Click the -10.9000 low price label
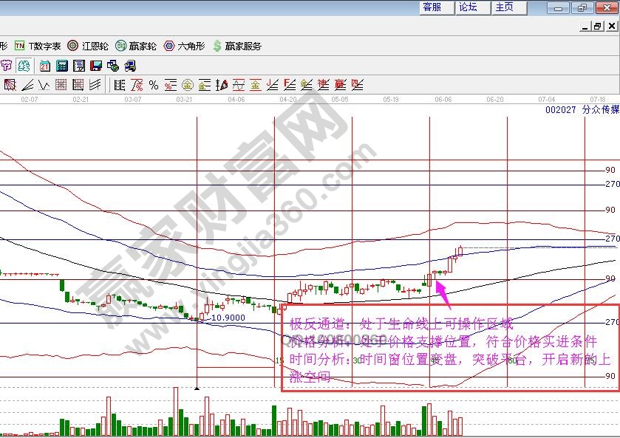Screen dimensions: 620x438 (227, 317)
